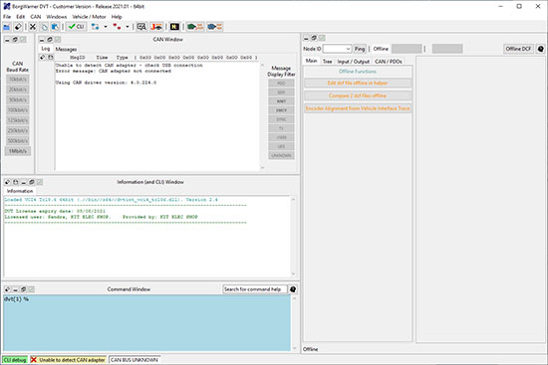Select 250kbit/s CAN baud rate

(x=18, y=131)
